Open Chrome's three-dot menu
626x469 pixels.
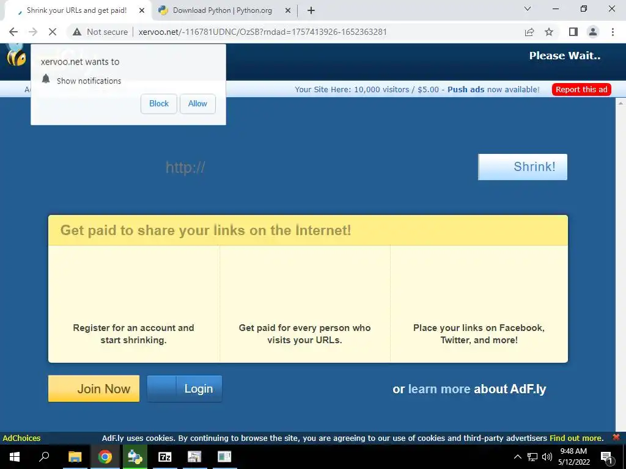(x=613, y=32)
